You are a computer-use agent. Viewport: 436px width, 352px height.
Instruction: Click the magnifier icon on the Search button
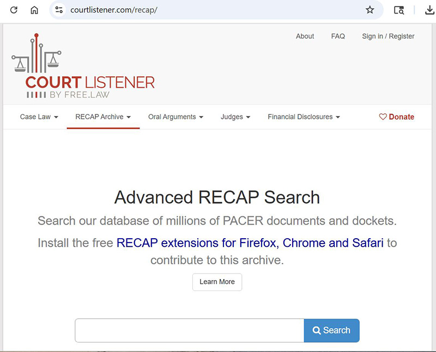[x=317, y=331]
